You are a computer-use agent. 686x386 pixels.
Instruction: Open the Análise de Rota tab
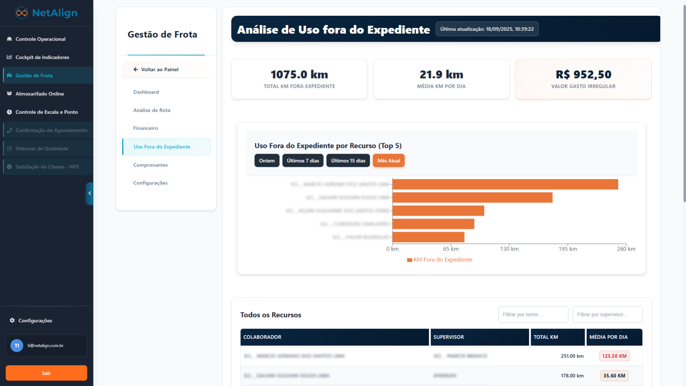152,110
